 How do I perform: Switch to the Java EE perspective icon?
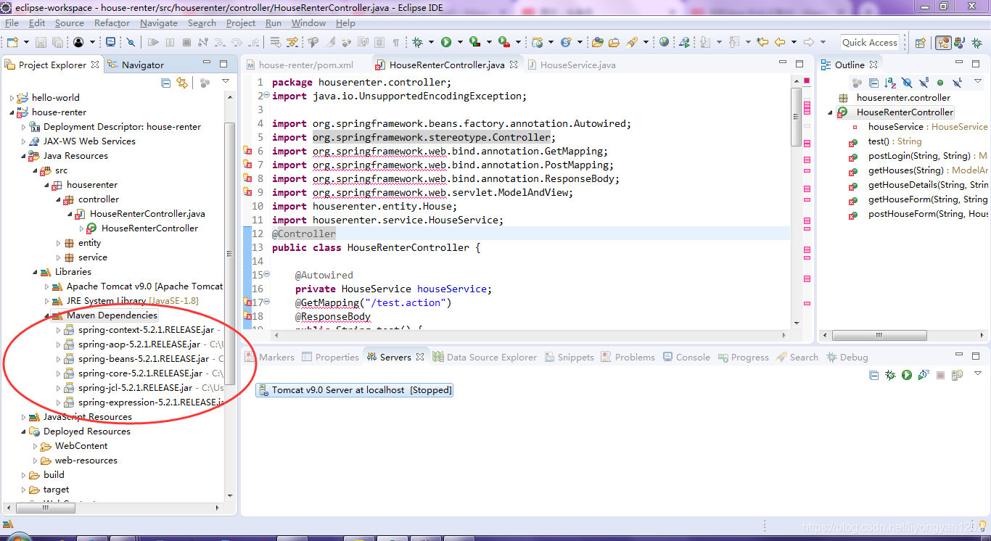(x=943, y=43)
